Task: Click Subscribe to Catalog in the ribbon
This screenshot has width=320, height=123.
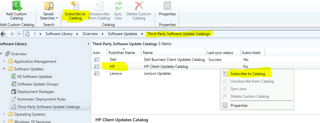Action: [75, 11]
